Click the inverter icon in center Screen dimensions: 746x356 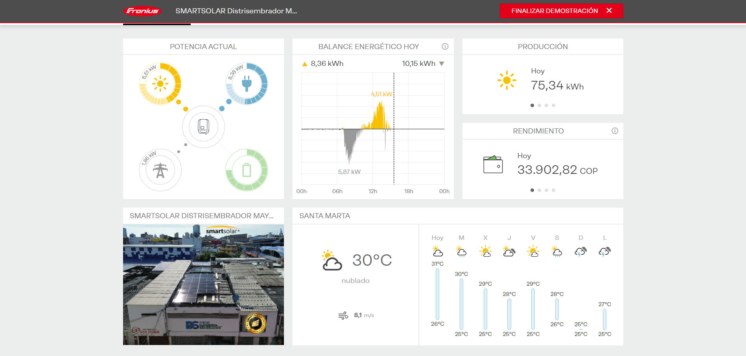203,127
